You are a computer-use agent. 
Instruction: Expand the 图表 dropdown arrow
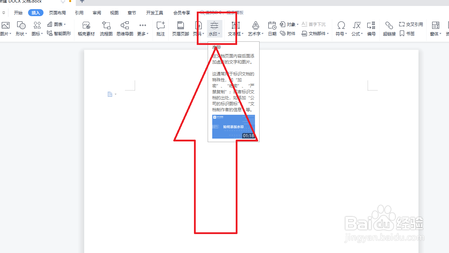(x=65, y=25)
